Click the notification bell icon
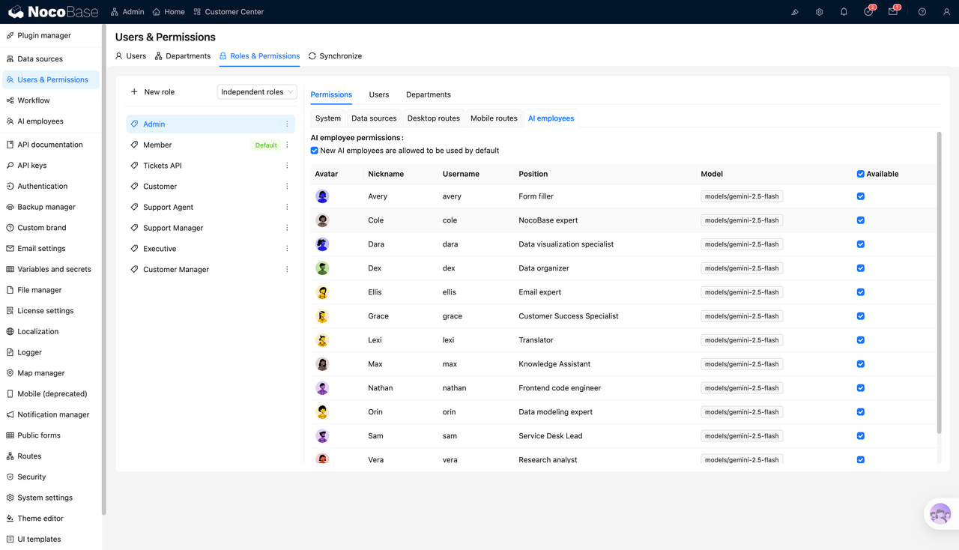The width and height of the screenshot is (959, 550). tap(844, 12)
